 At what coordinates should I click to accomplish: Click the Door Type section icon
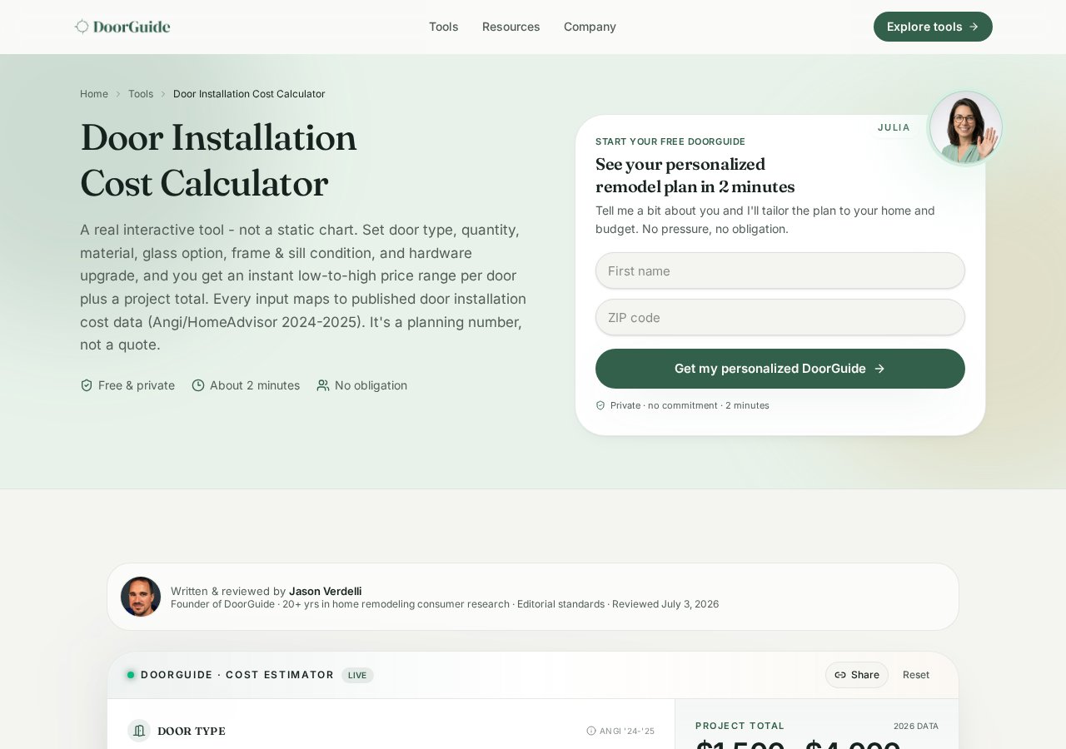(139, 731)
